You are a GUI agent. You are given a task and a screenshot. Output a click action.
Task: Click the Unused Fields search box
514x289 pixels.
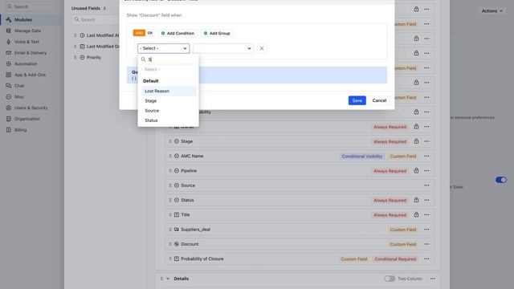tap(96, 19)
